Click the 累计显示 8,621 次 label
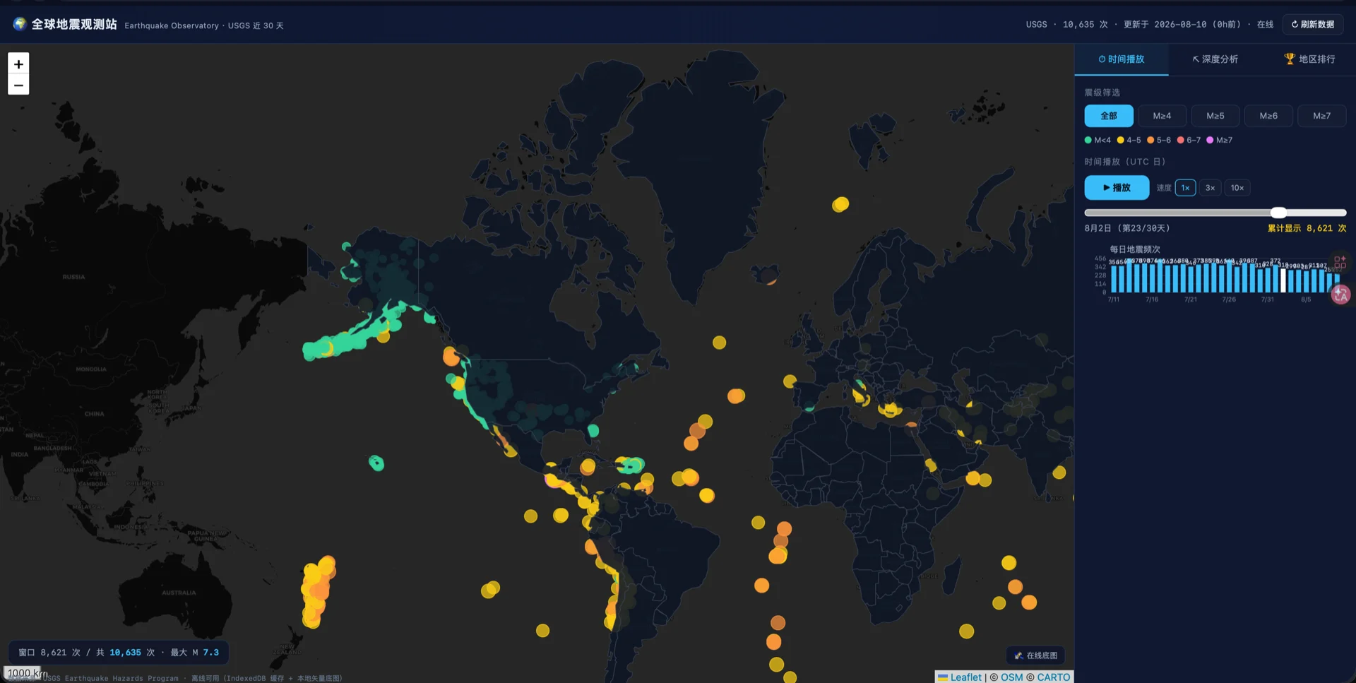 pos(1307,228)
